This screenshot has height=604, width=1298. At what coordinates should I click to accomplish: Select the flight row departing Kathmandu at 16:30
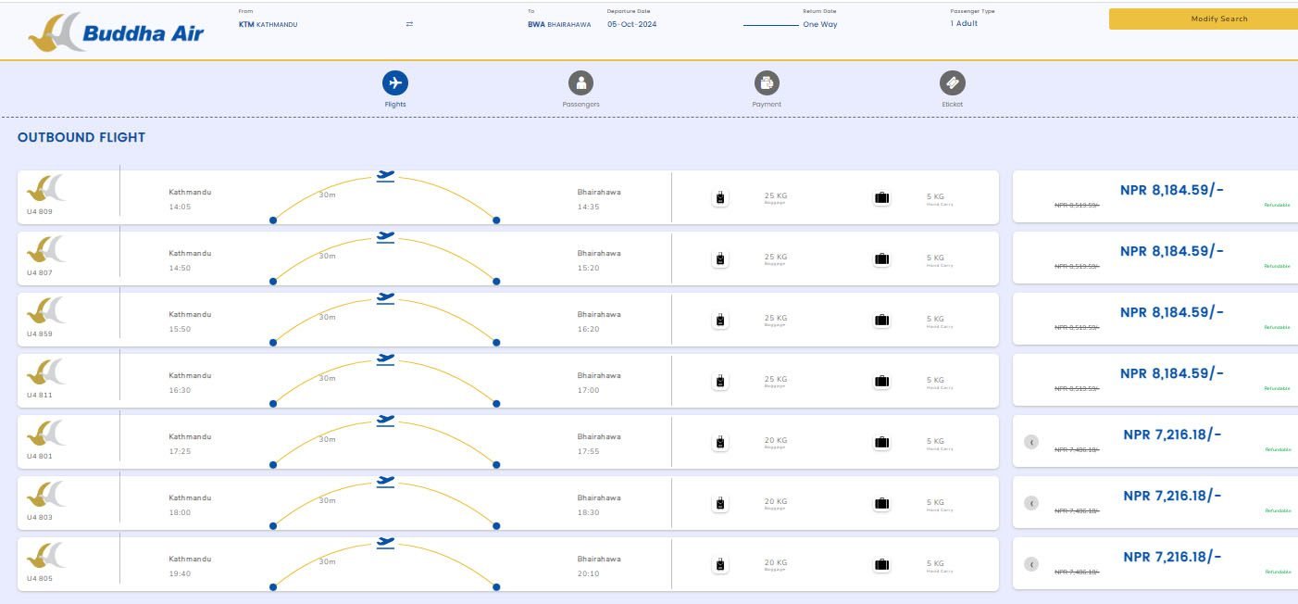507,380
